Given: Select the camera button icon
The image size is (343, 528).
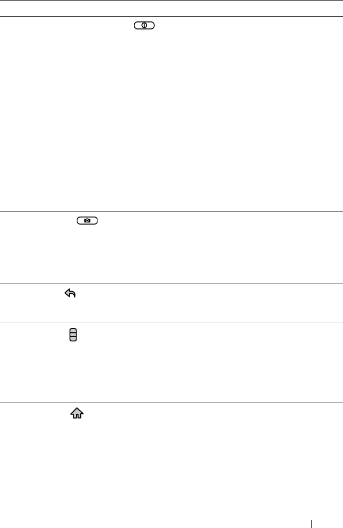Looking at the screenshot, I should click(x=87, y=220).
